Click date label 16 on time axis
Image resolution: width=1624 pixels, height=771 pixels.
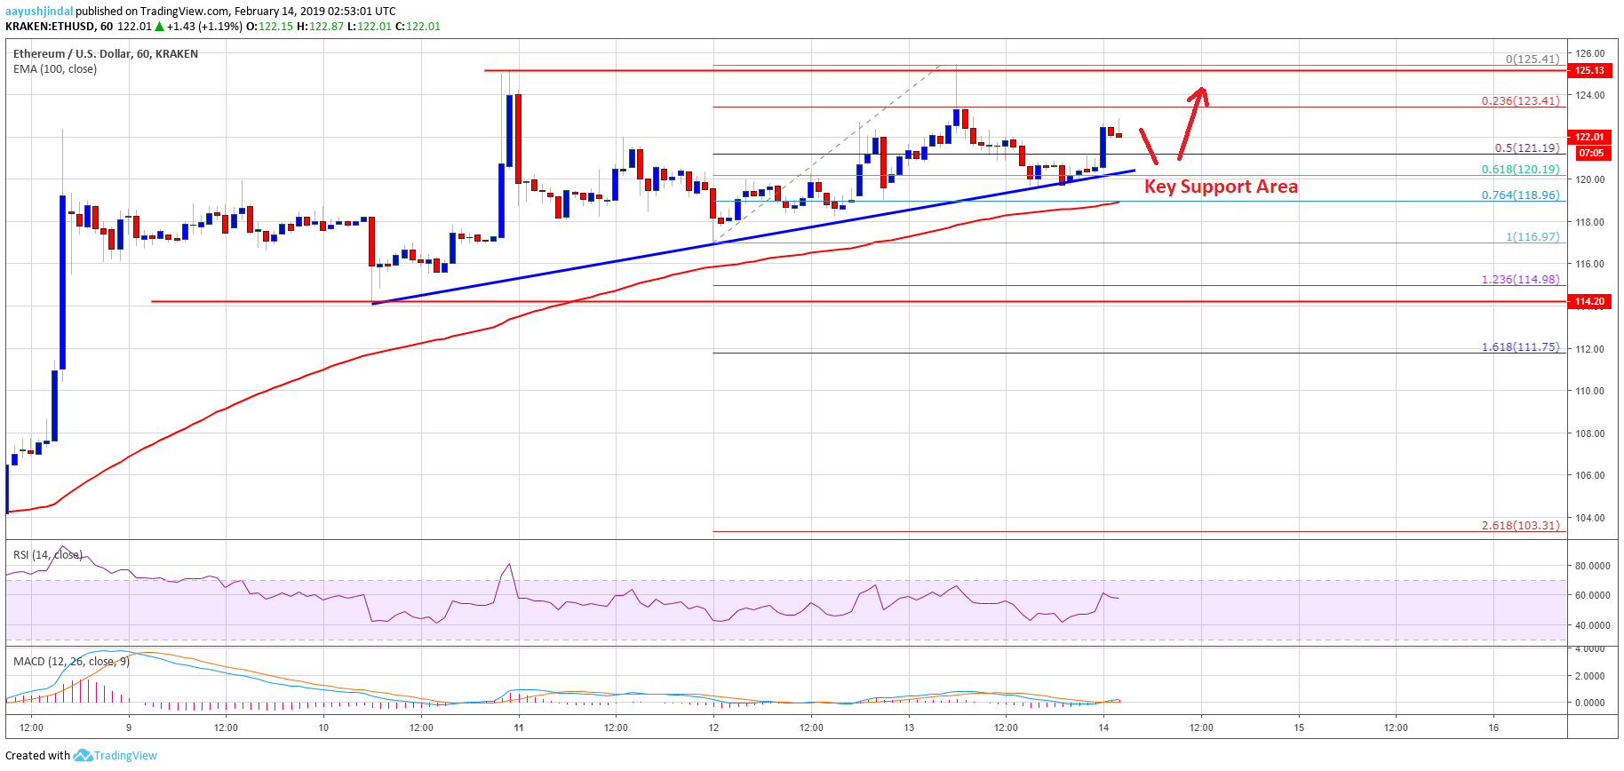1493,728
